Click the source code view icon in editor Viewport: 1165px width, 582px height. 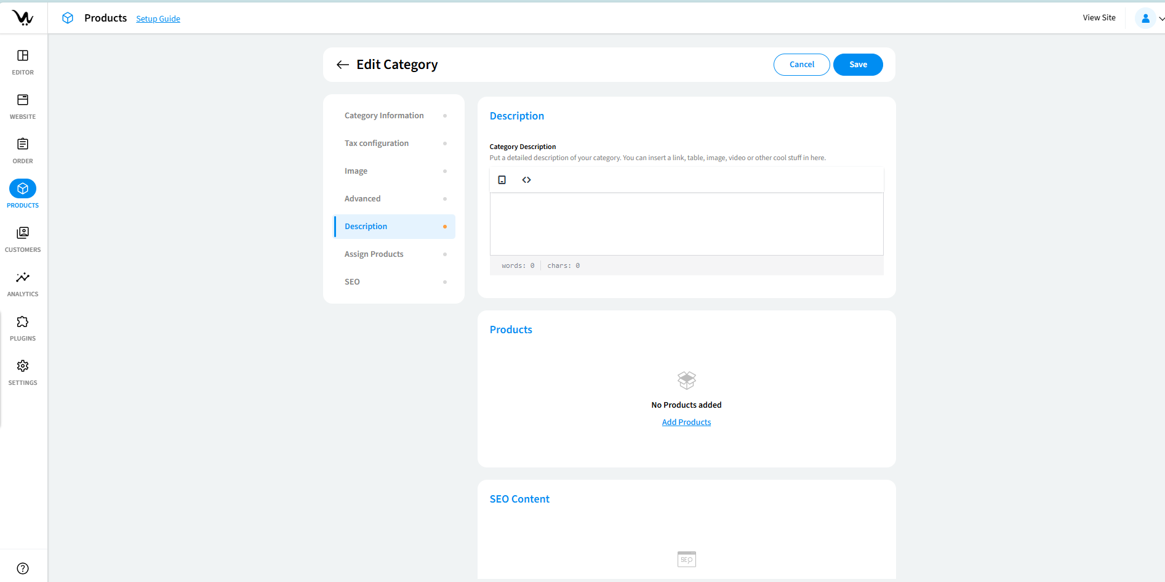click(526, 180)
